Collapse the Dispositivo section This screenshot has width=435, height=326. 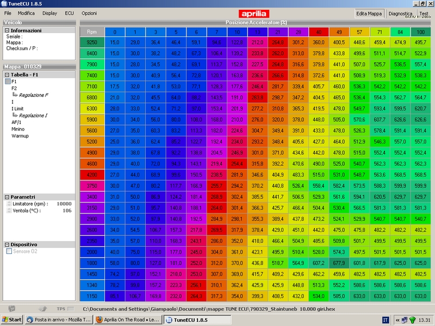click(7, 244)
